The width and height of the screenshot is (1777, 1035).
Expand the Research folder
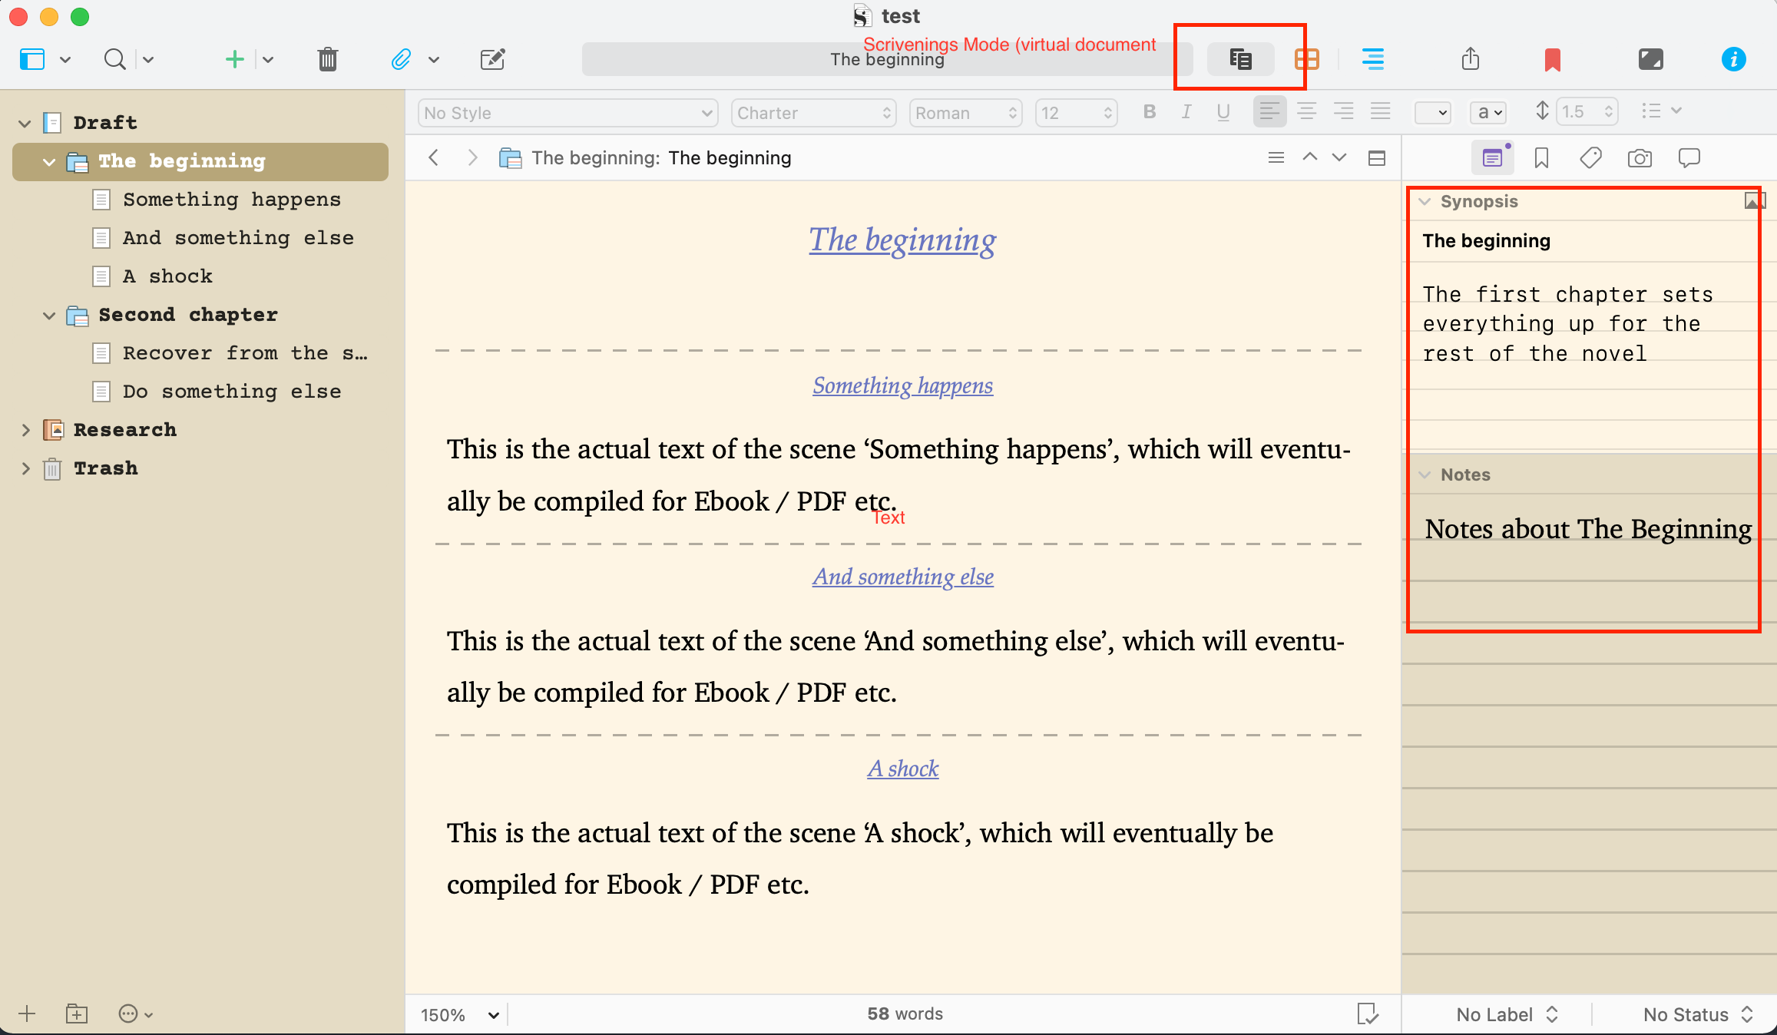(25, 430)
